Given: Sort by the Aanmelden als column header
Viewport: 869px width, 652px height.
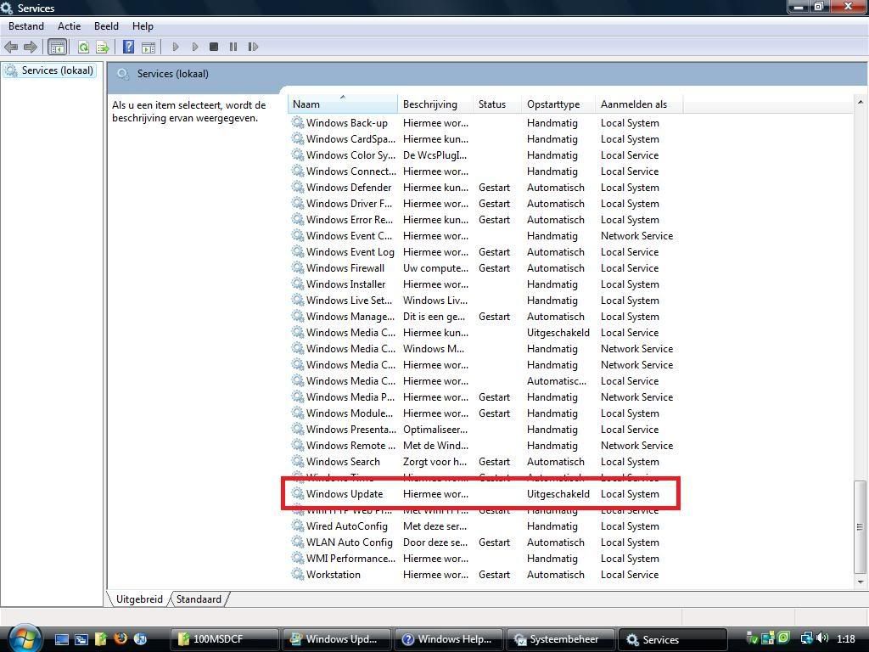Looking at the screenshot, I should pyautogui.click(x=640, y=104).
